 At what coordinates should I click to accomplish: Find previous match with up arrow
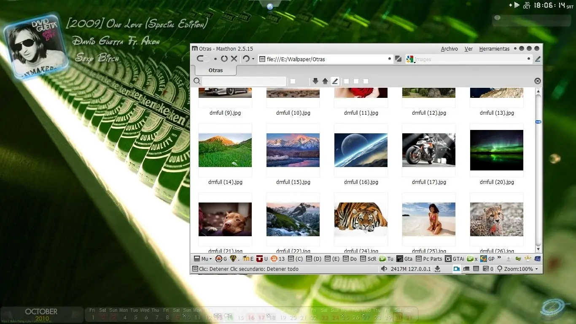[x=325, y=81]
